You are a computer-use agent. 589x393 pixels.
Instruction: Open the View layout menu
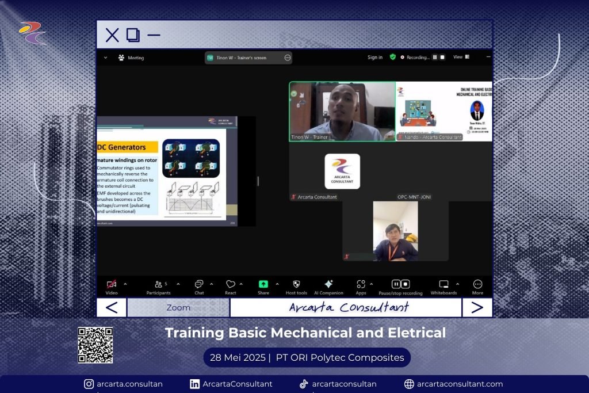[461, 58]
